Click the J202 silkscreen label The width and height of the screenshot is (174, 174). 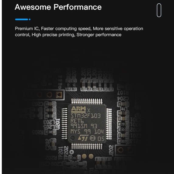pos(111,151)
